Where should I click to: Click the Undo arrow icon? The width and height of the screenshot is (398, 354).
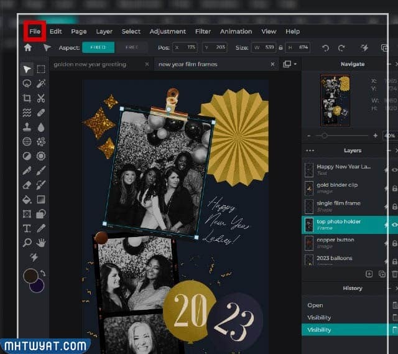(325, 47)
